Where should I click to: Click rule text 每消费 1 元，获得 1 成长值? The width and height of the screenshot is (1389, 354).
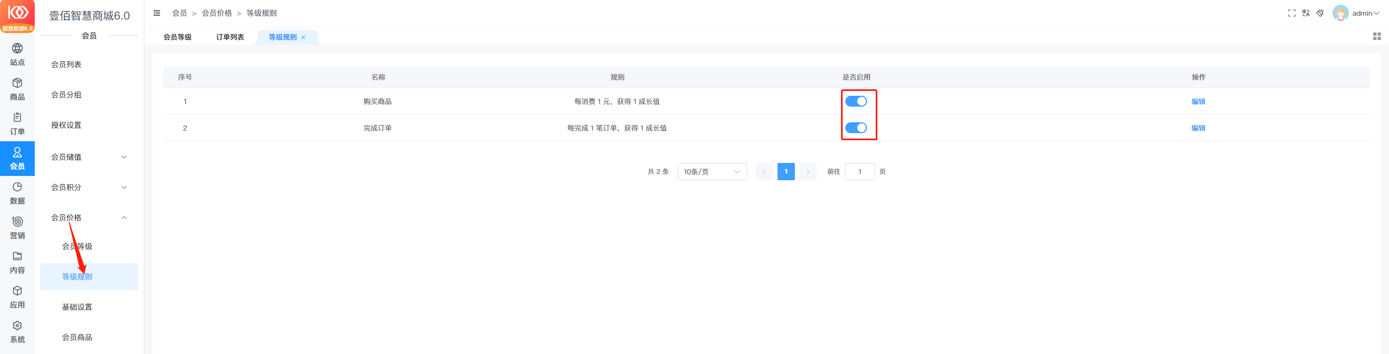click(617, 101)
